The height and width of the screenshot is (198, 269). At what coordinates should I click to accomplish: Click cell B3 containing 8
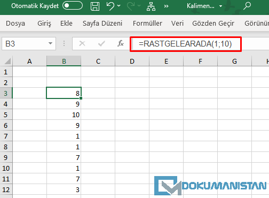coord(64,93)
